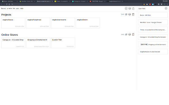Click the red extension icon in browser toolbar
The image size is (169, 105).
click(150, 4)
